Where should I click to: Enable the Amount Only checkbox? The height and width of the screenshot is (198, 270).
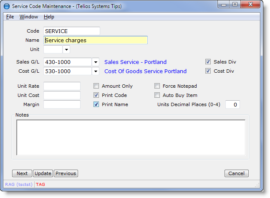click(x=96, y=86)
